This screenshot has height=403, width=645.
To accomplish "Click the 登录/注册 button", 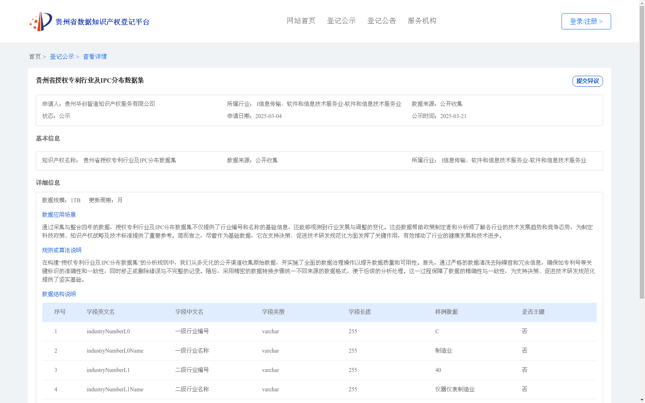I will pos(586,21).
